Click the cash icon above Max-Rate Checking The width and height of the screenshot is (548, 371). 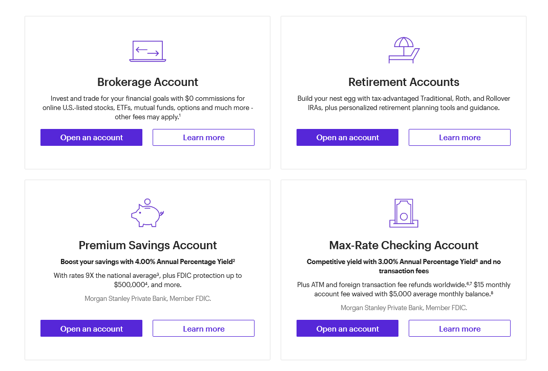(404, 213)
